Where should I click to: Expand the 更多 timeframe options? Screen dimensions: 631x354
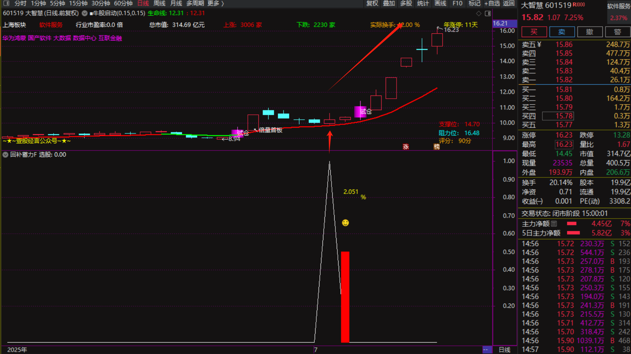[x=216, y=4]
